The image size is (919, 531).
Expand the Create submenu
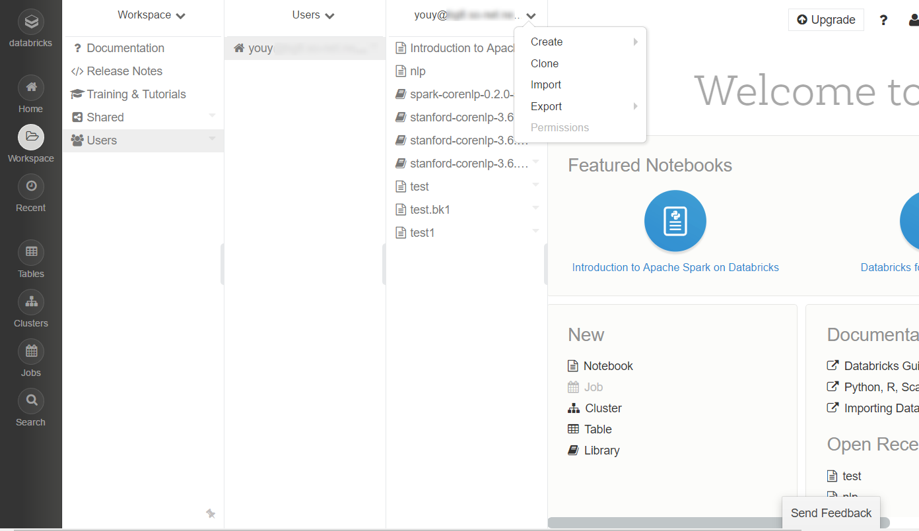[580, 42]
